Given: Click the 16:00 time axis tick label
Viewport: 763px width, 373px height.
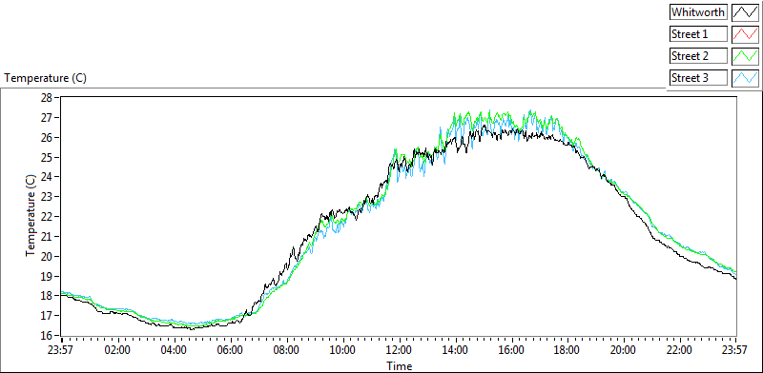Looking at the screenshot, I should pos(511,350).
